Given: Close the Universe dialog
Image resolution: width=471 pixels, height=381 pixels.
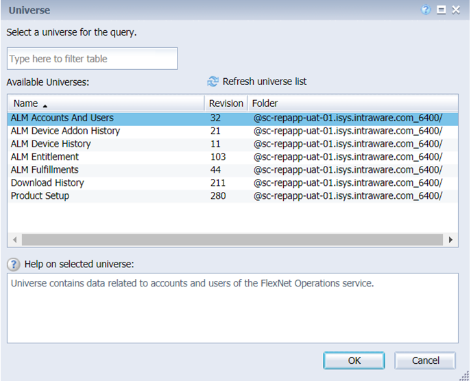Looking at the screenshot, I should click(456, 10).
